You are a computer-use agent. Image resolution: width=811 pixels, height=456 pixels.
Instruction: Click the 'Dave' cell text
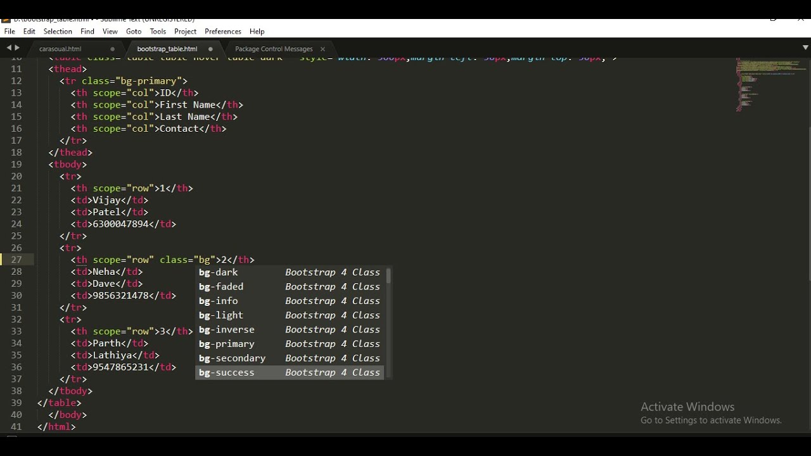(x=104, y=284)
